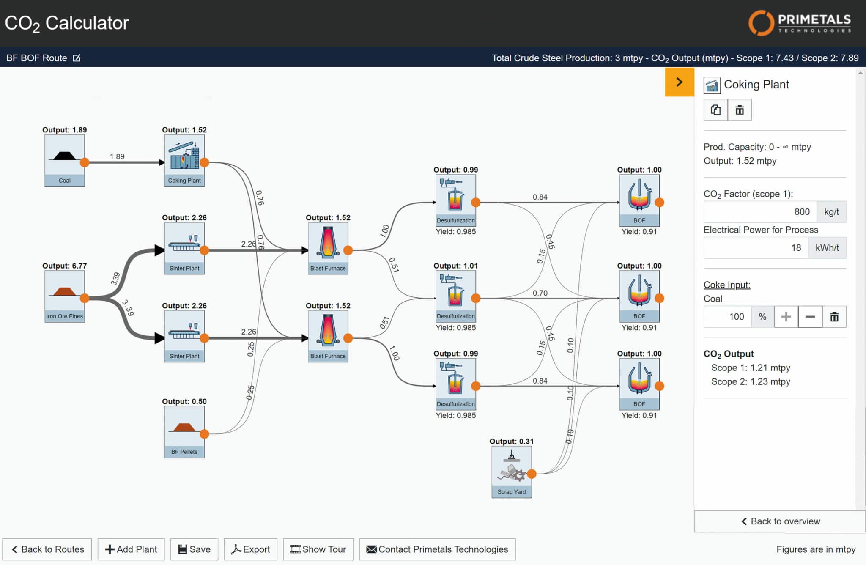Image resolution: width=866 pixels, height=565 pixels.
Task: Start the Show Tour walkthrough
Action: (318, 549)
